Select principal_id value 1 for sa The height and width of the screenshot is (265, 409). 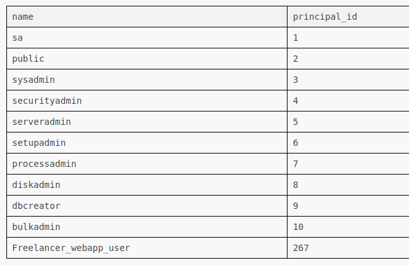[296, 38]
